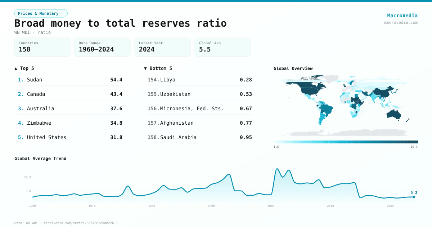
Task: Click the Bottom 5 down-triangle heading
Action: pyautogui.click(x=158, y=68)
